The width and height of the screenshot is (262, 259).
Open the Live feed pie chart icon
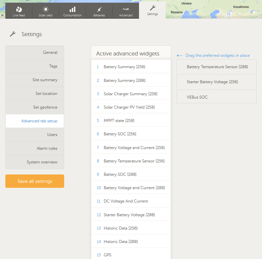tap(19, 9)
